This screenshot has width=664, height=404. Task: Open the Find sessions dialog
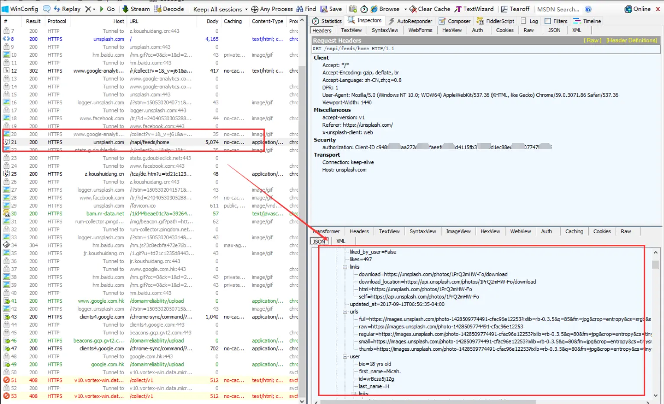coord(306,9)
